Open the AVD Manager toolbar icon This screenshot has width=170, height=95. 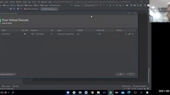click(138, 5)
